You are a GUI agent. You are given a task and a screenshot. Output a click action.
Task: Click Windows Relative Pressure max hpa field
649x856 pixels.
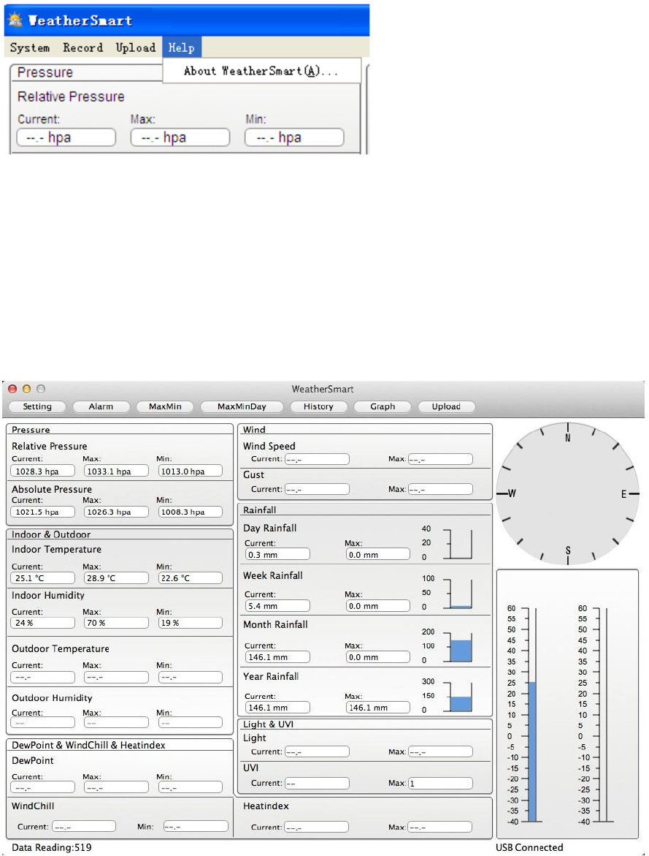180,137
